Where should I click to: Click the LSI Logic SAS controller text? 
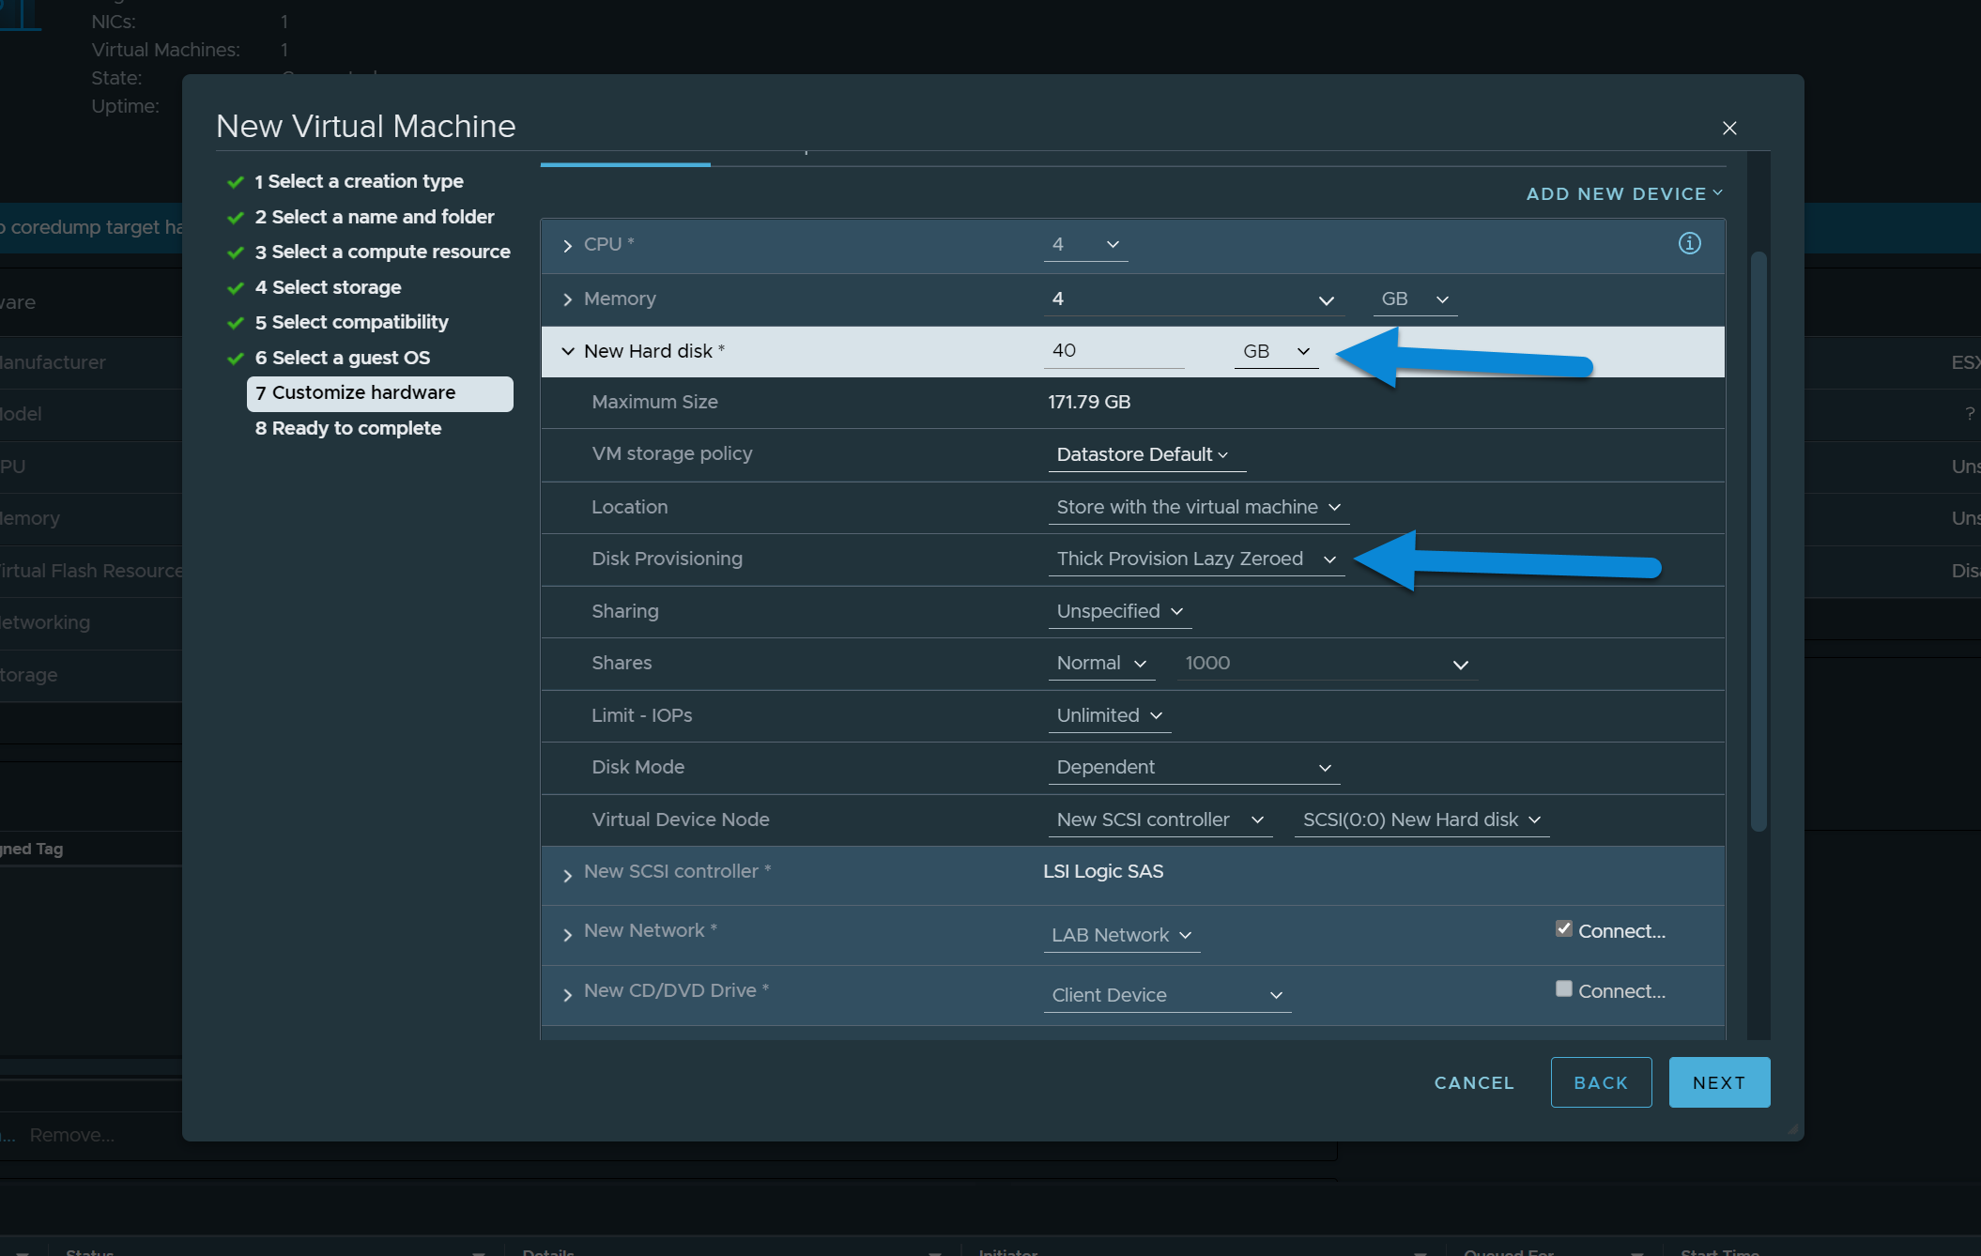1103,872
